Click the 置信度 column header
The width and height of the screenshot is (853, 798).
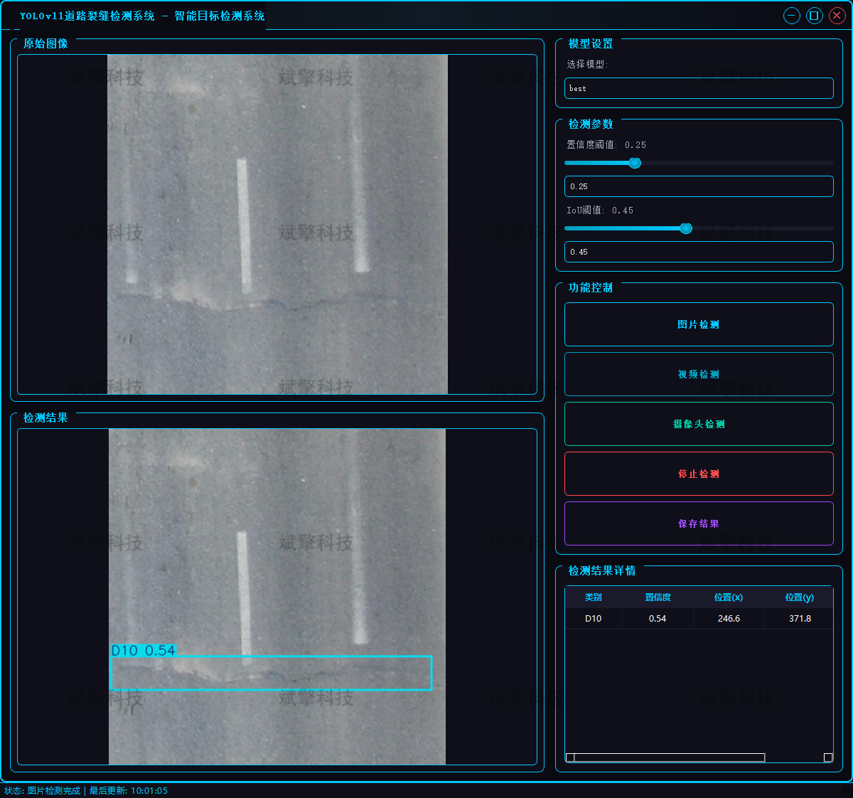point(658,597)
